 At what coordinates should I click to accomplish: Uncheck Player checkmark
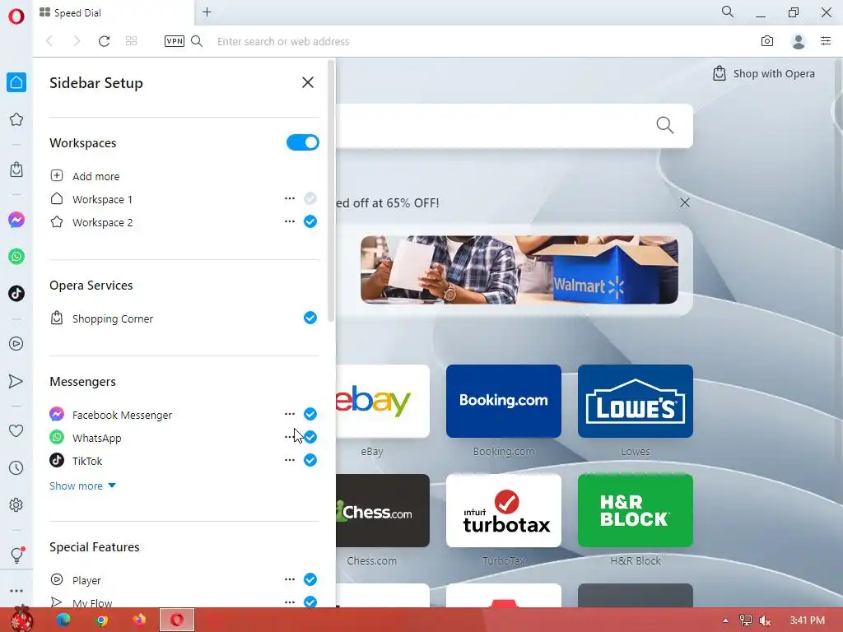310,579
